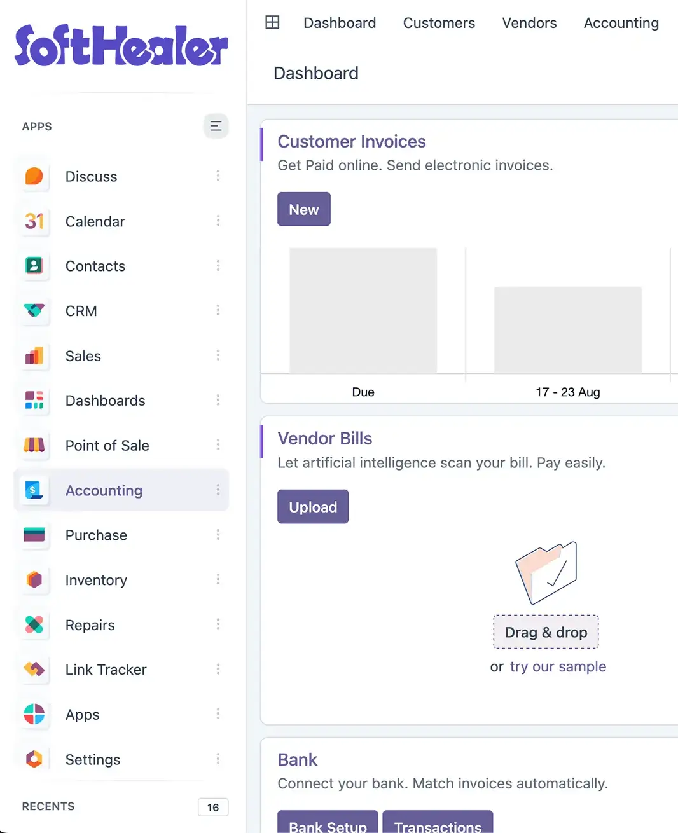Go to Purchase in the sidebar

tap(96, 535)
